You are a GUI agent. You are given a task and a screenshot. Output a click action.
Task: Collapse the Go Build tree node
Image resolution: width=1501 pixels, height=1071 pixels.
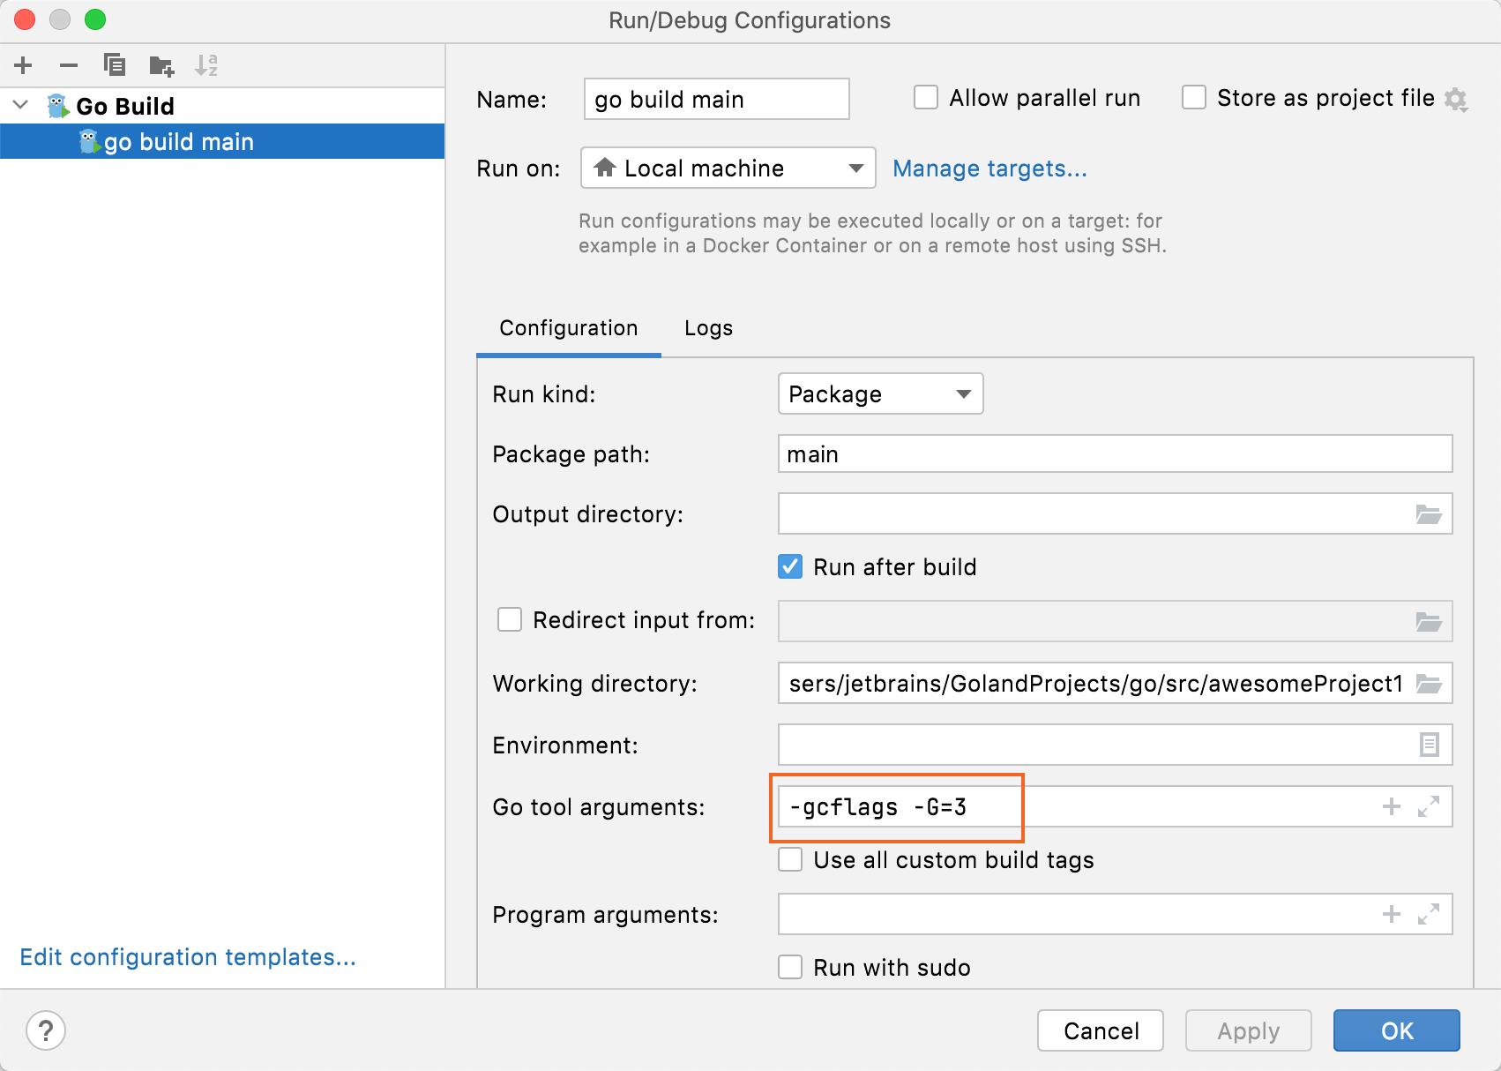coord(19,105)
